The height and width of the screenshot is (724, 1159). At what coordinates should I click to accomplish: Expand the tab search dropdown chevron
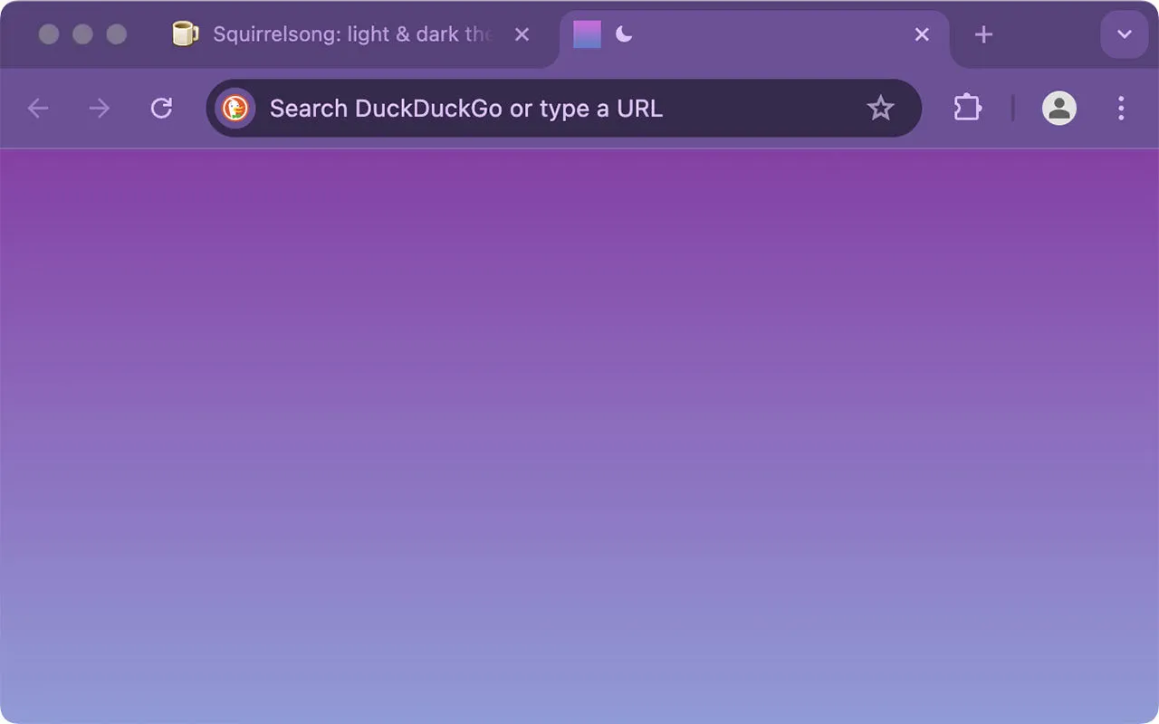[x=1125, y=34]
